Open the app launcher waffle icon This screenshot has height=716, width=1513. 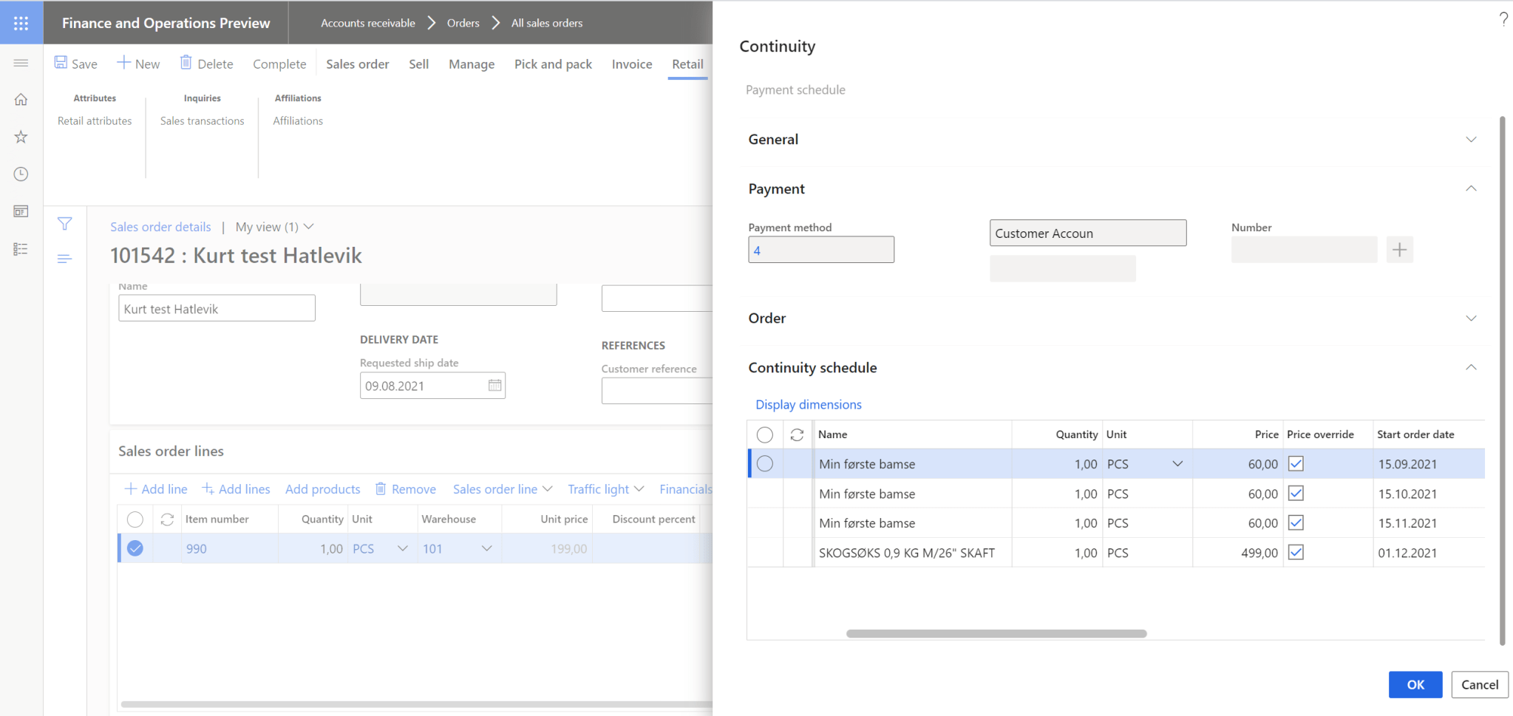(x=21, y=23)
